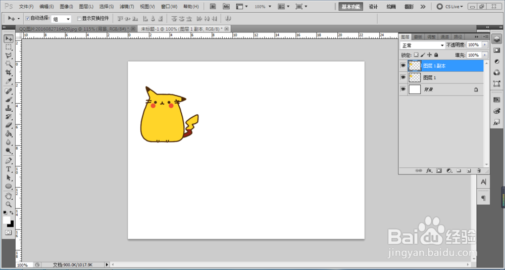The height and width of the screenshot is (270, 505).
Task: Swap foreground and background colors
Action: coord(12,213)
